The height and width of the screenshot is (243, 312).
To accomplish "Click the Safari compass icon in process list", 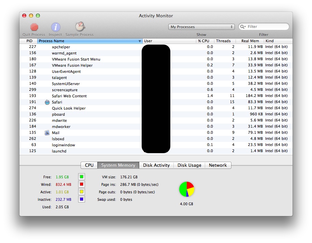I will [x=47, y=102].
